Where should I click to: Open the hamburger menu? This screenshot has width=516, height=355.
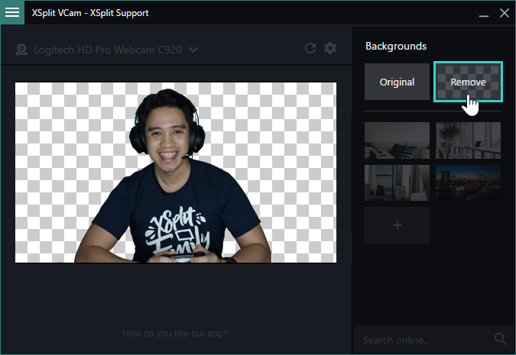point(13,13)
